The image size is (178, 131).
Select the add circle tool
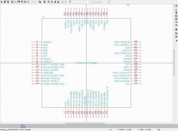[176, 19]
